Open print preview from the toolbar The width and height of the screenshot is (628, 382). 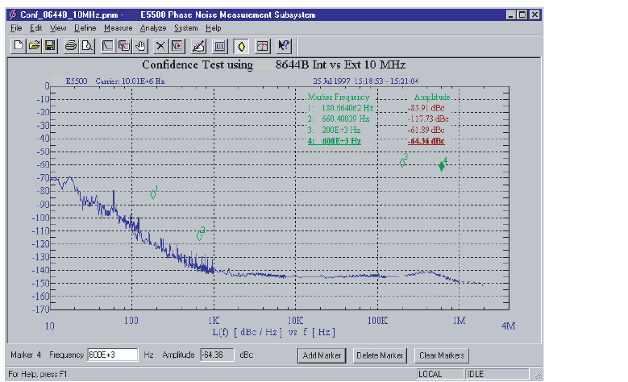click(86, 45)
